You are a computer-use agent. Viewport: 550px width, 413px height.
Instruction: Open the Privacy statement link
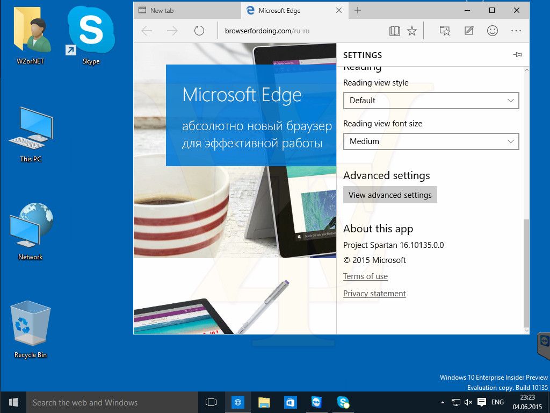tap(374, 293)
